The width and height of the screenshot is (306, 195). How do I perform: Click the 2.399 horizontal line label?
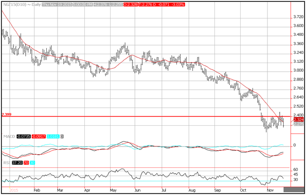[6, 114]
